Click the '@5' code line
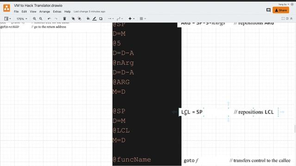 point(117,43)
